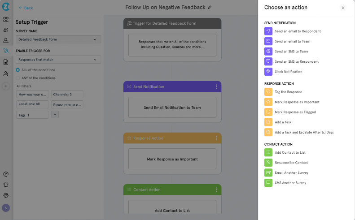Open the user management icon in sidebar
Screen dimensions: 355x220
coord(6,73)
